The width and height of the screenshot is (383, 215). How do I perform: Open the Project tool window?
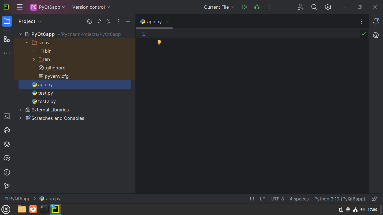pyautogui.click(x=7, y=21)
